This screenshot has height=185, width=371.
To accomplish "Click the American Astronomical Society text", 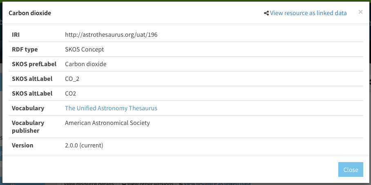I will coord(107,123).
